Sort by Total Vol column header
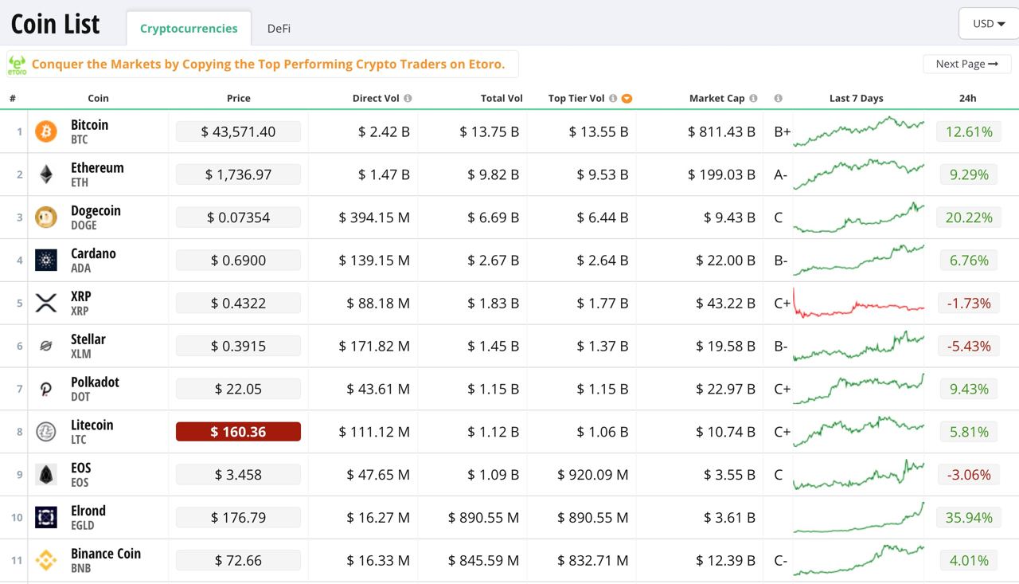This screenshot has height=584, width=1019. click(x=502, y=99)
